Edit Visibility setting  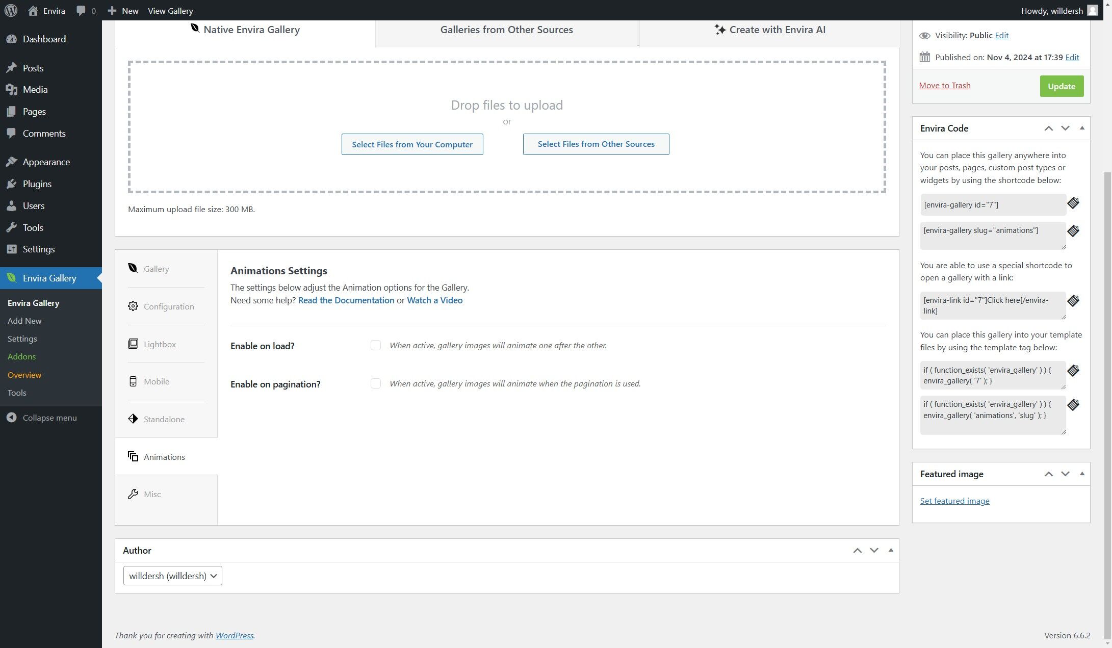tap(1001, 35)
